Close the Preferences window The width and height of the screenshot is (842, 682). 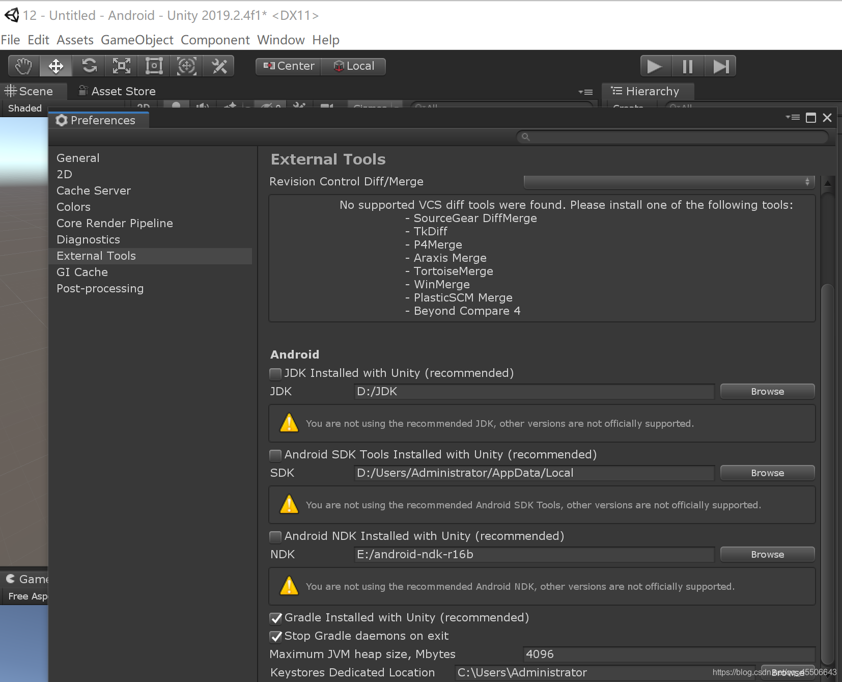(827, 118)
